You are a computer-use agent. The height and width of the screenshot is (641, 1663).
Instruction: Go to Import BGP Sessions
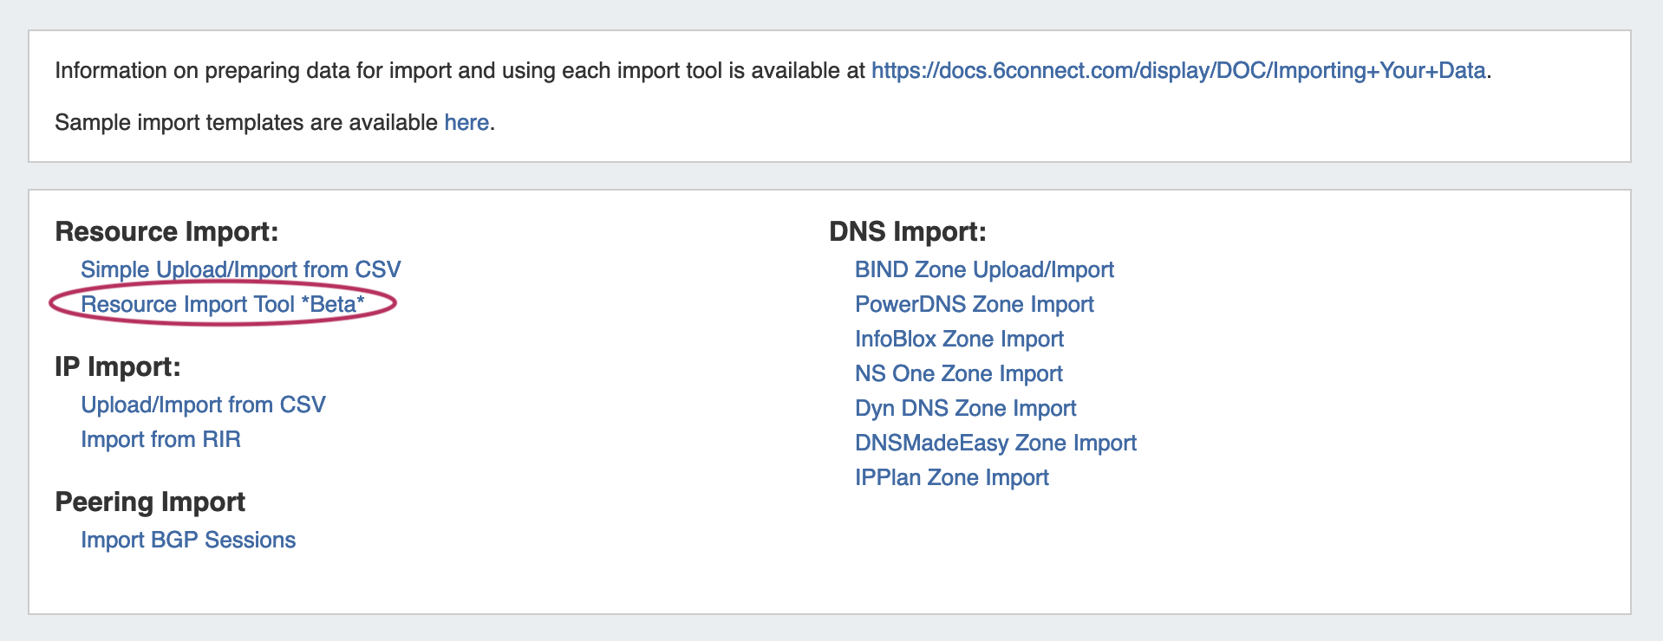(x=188, y=541)
